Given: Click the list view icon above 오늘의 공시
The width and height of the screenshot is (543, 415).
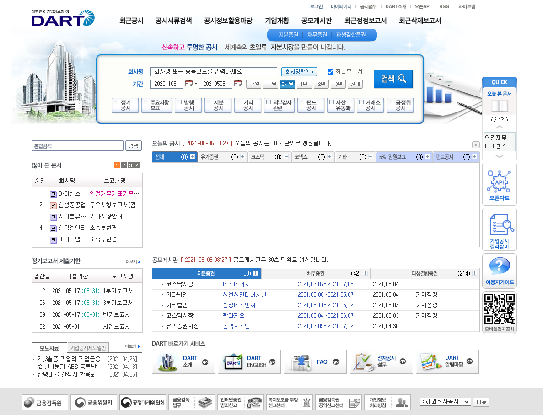Looking at the screenshot, I should 476,144.
